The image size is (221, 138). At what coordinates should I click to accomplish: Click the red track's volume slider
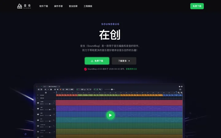tap(48, 104)
